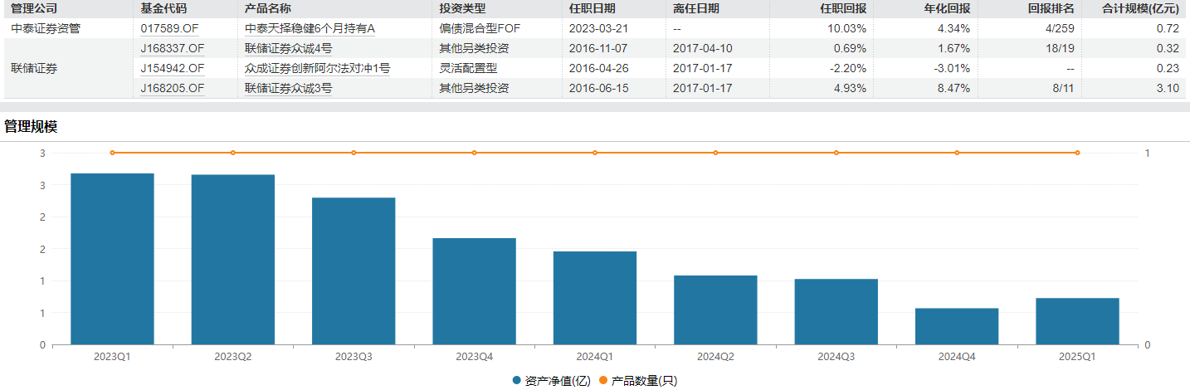Viewport: 1190px width, 390px height.
Task: Click 2023Q2 x-axis label
Action: click(x=233, y=356)
